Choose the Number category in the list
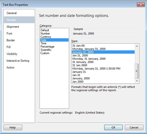This screenshot has width=147, height=134. (54, 33)
